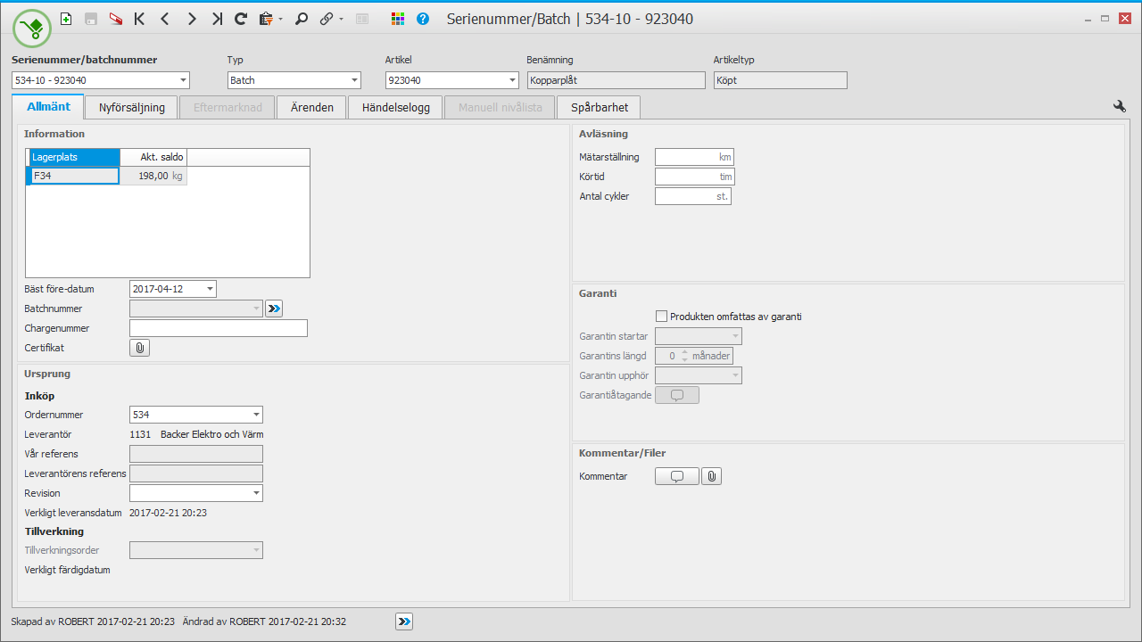Image resolution: width=1142 pixels, height=642 pixels.
Task: Go to the next record
Action: [x=191, y=19]
